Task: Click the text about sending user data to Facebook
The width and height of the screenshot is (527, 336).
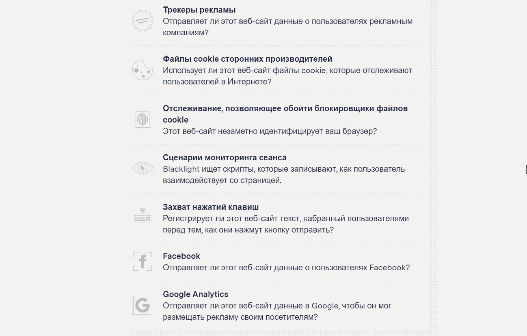Action: (286, 267)
